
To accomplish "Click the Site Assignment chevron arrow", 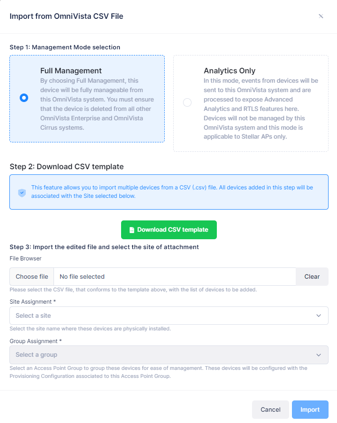I will click(319, 316).
